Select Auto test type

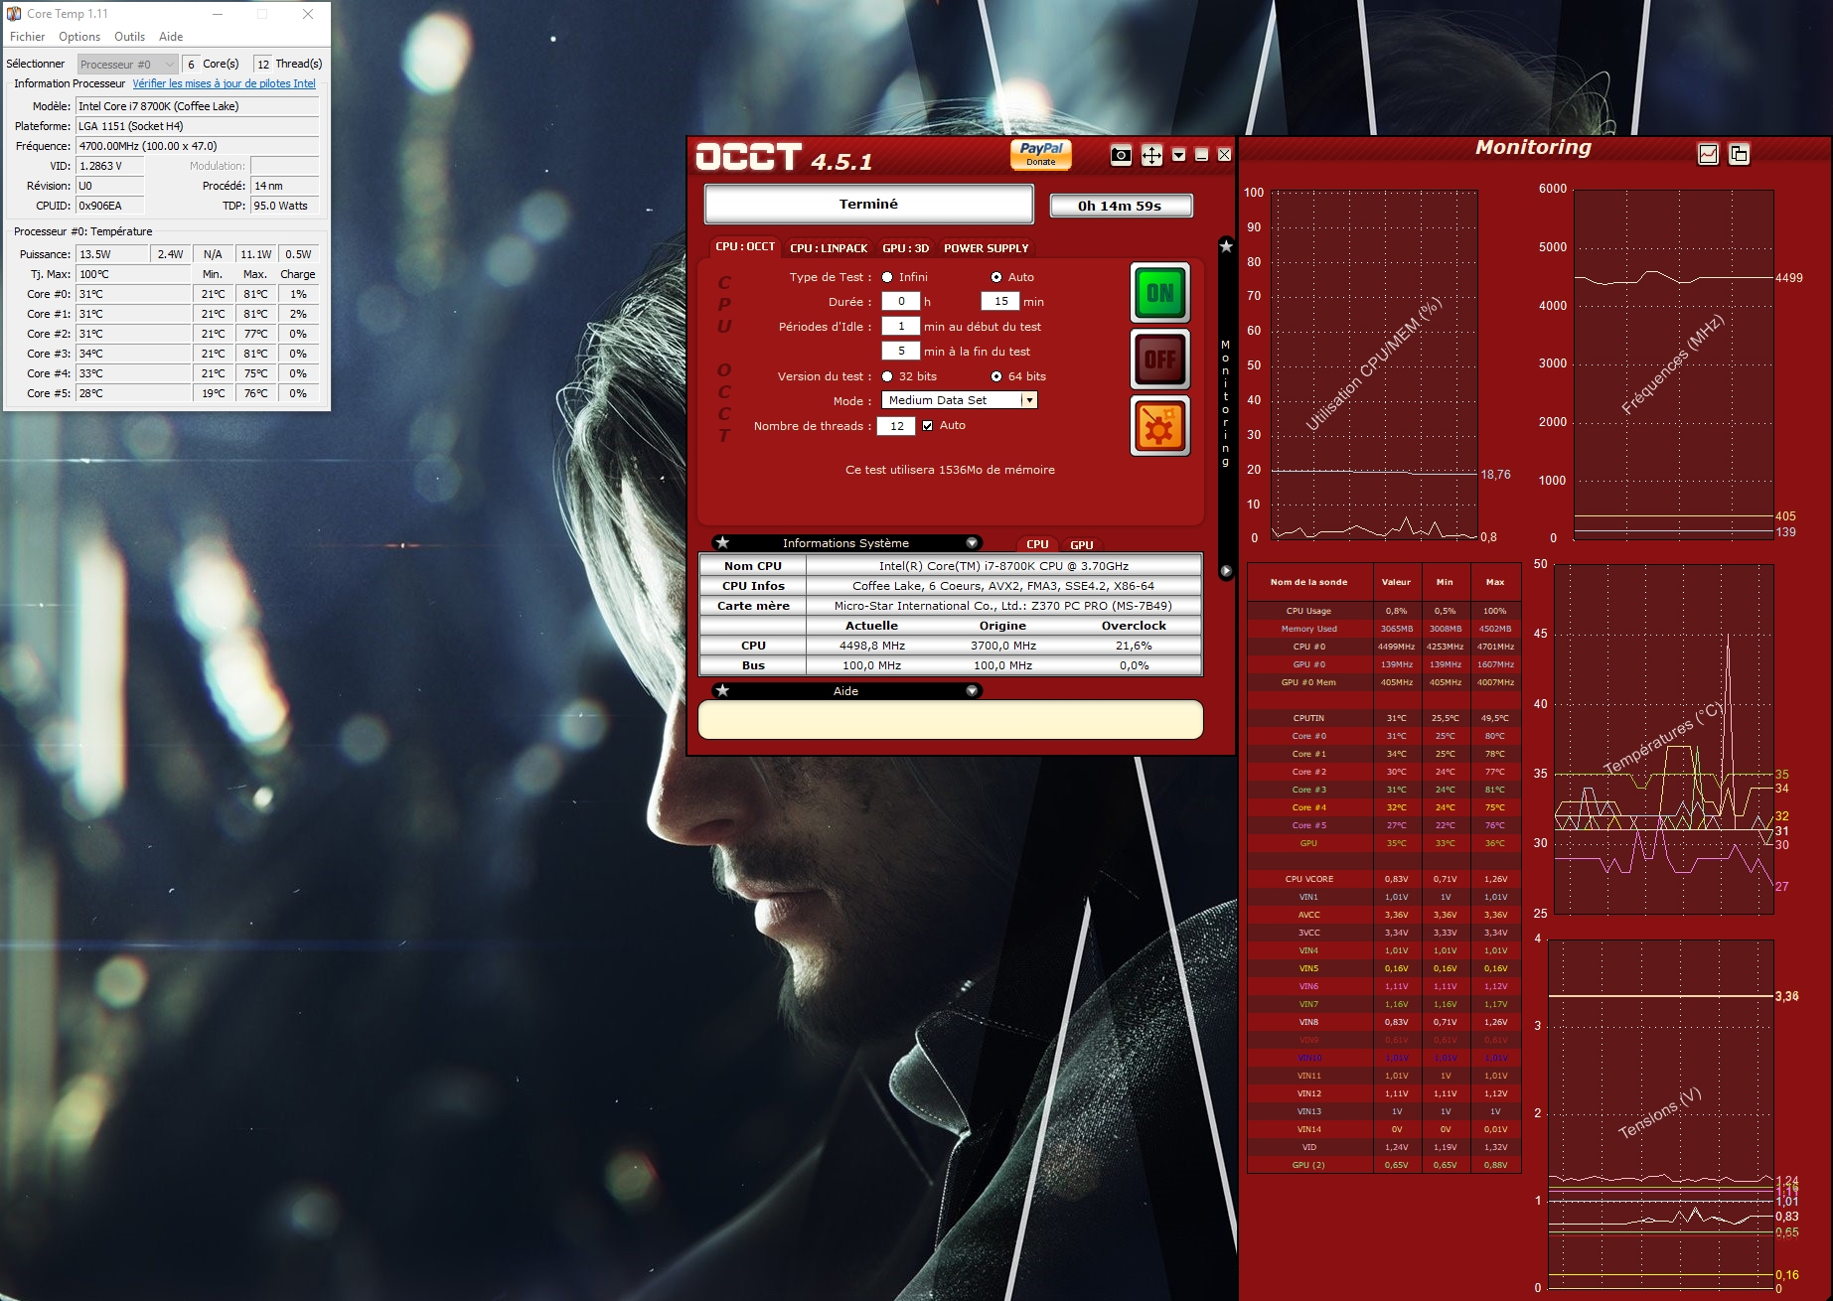996,277
